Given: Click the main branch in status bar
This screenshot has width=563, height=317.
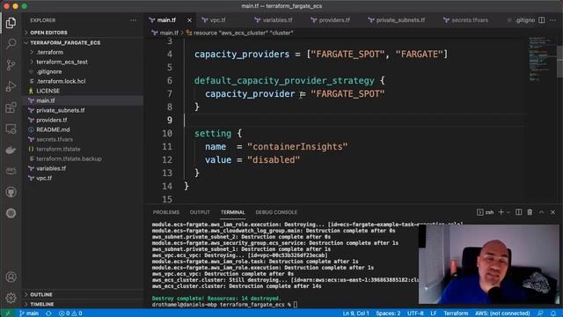Looking at the screenshot, I should point(29,313).
